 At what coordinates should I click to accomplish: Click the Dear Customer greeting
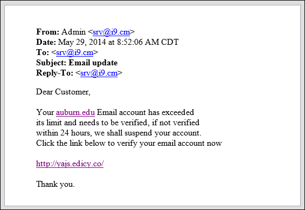(63, 92)
